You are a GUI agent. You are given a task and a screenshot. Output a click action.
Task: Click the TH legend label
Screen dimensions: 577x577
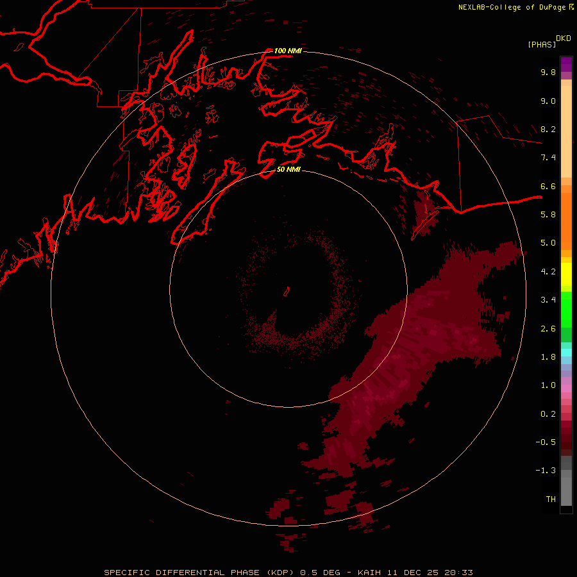coord(551,499)
